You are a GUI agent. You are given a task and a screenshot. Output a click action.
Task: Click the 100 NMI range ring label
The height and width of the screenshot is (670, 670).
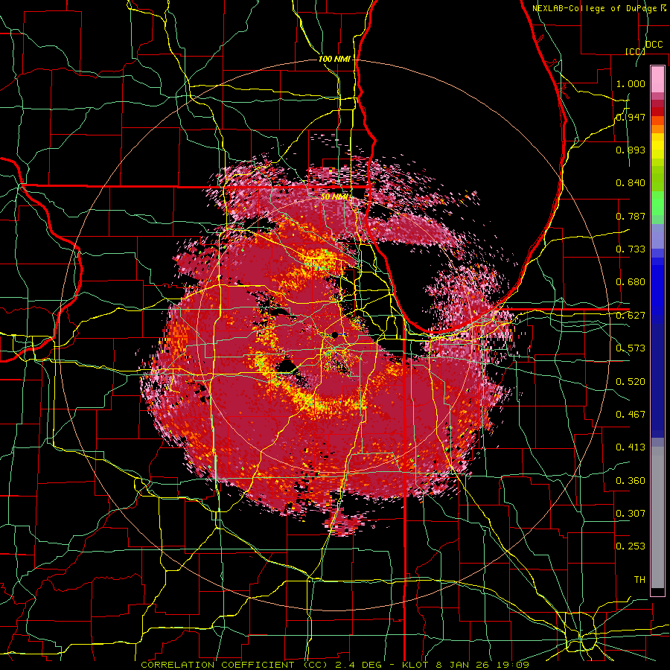(334, 59)
